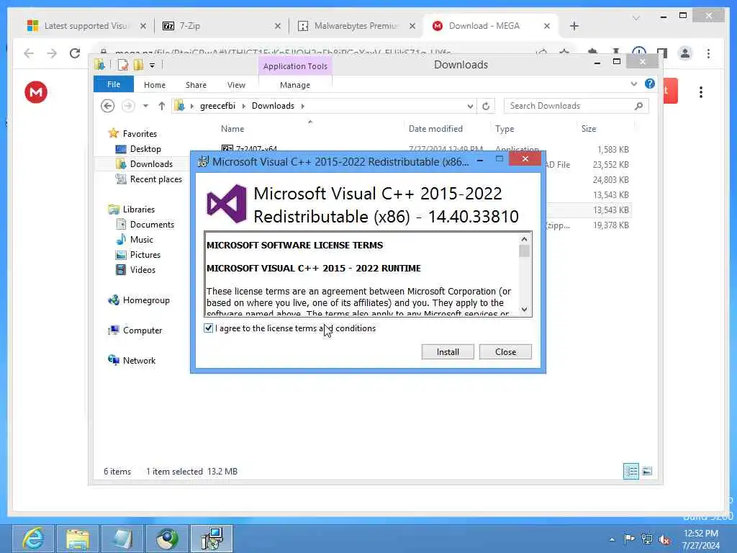Click the installer title bar icon
Image resolution: width=737 pixels, height=553 pixels.
203,162
